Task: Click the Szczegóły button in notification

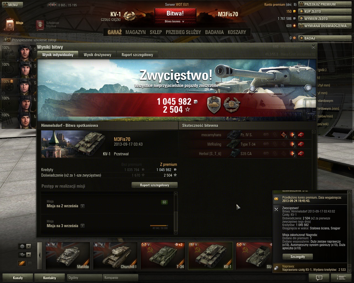Action: tap(298, 257)
